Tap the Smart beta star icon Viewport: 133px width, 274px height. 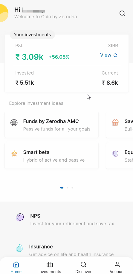[14, 154]
